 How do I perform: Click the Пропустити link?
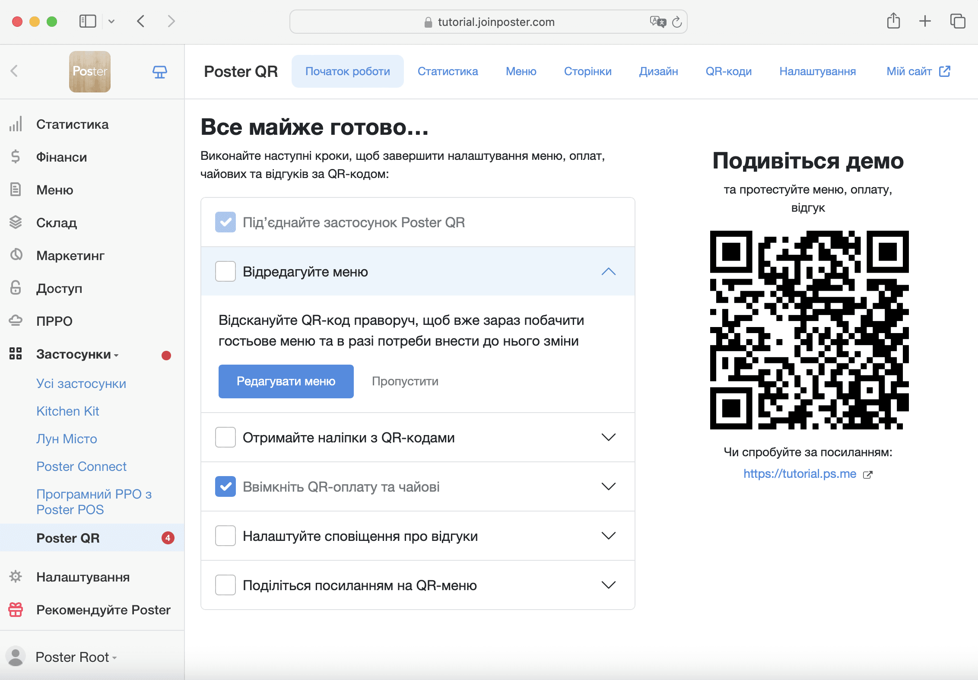point(405,381)
